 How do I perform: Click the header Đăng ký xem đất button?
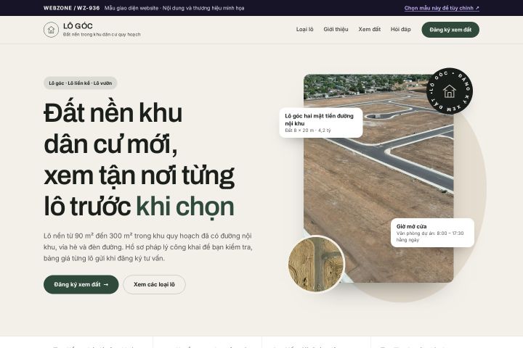450,30
